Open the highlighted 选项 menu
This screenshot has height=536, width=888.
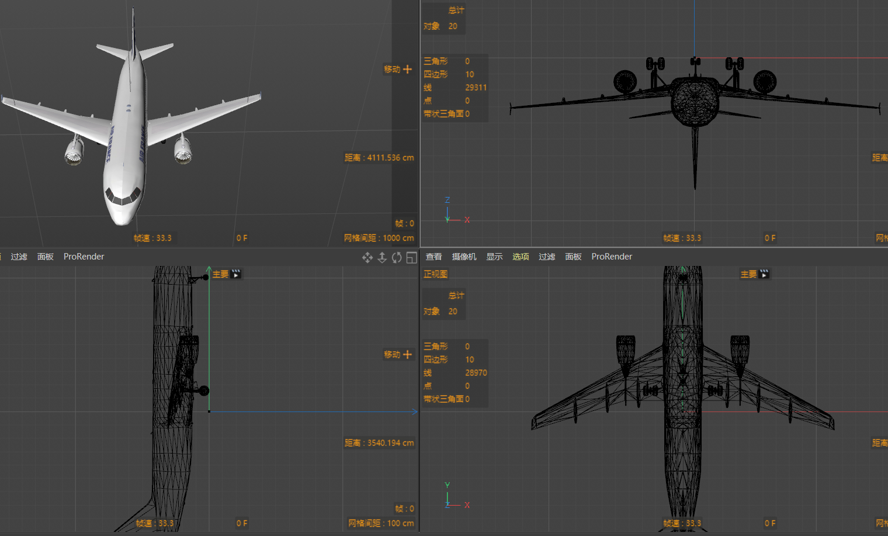521,257
